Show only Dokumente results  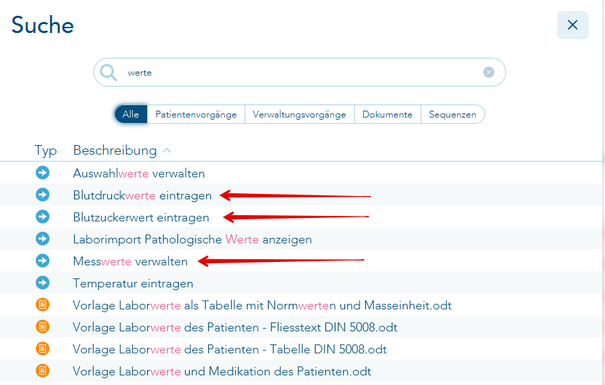387,115
